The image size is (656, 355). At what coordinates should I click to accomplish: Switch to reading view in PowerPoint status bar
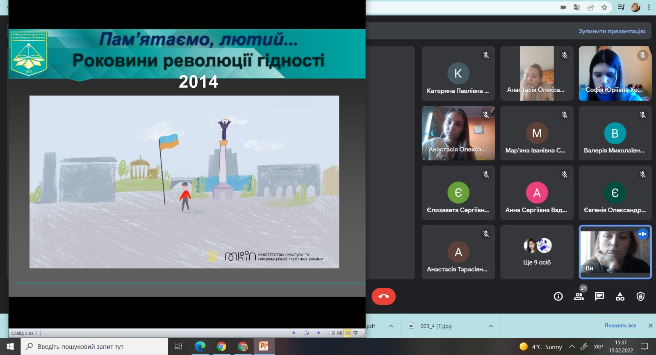coord(347,333)
